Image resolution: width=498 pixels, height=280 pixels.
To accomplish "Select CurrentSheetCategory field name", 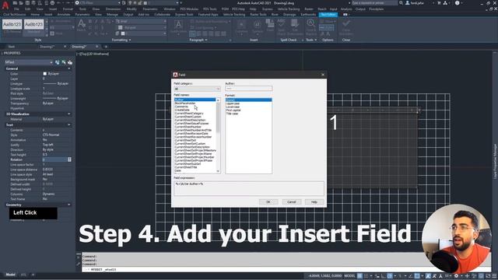I will pos(189,114).
